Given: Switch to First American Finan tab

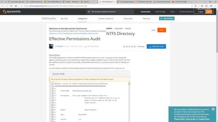Looking at the screenshot, I should [x=162, y=2].
